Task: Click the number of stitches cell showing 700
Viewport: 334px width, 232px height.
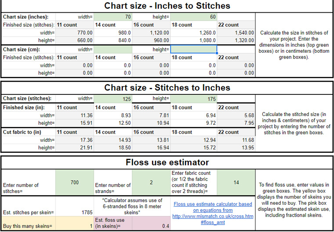Action: click(75, 183)
